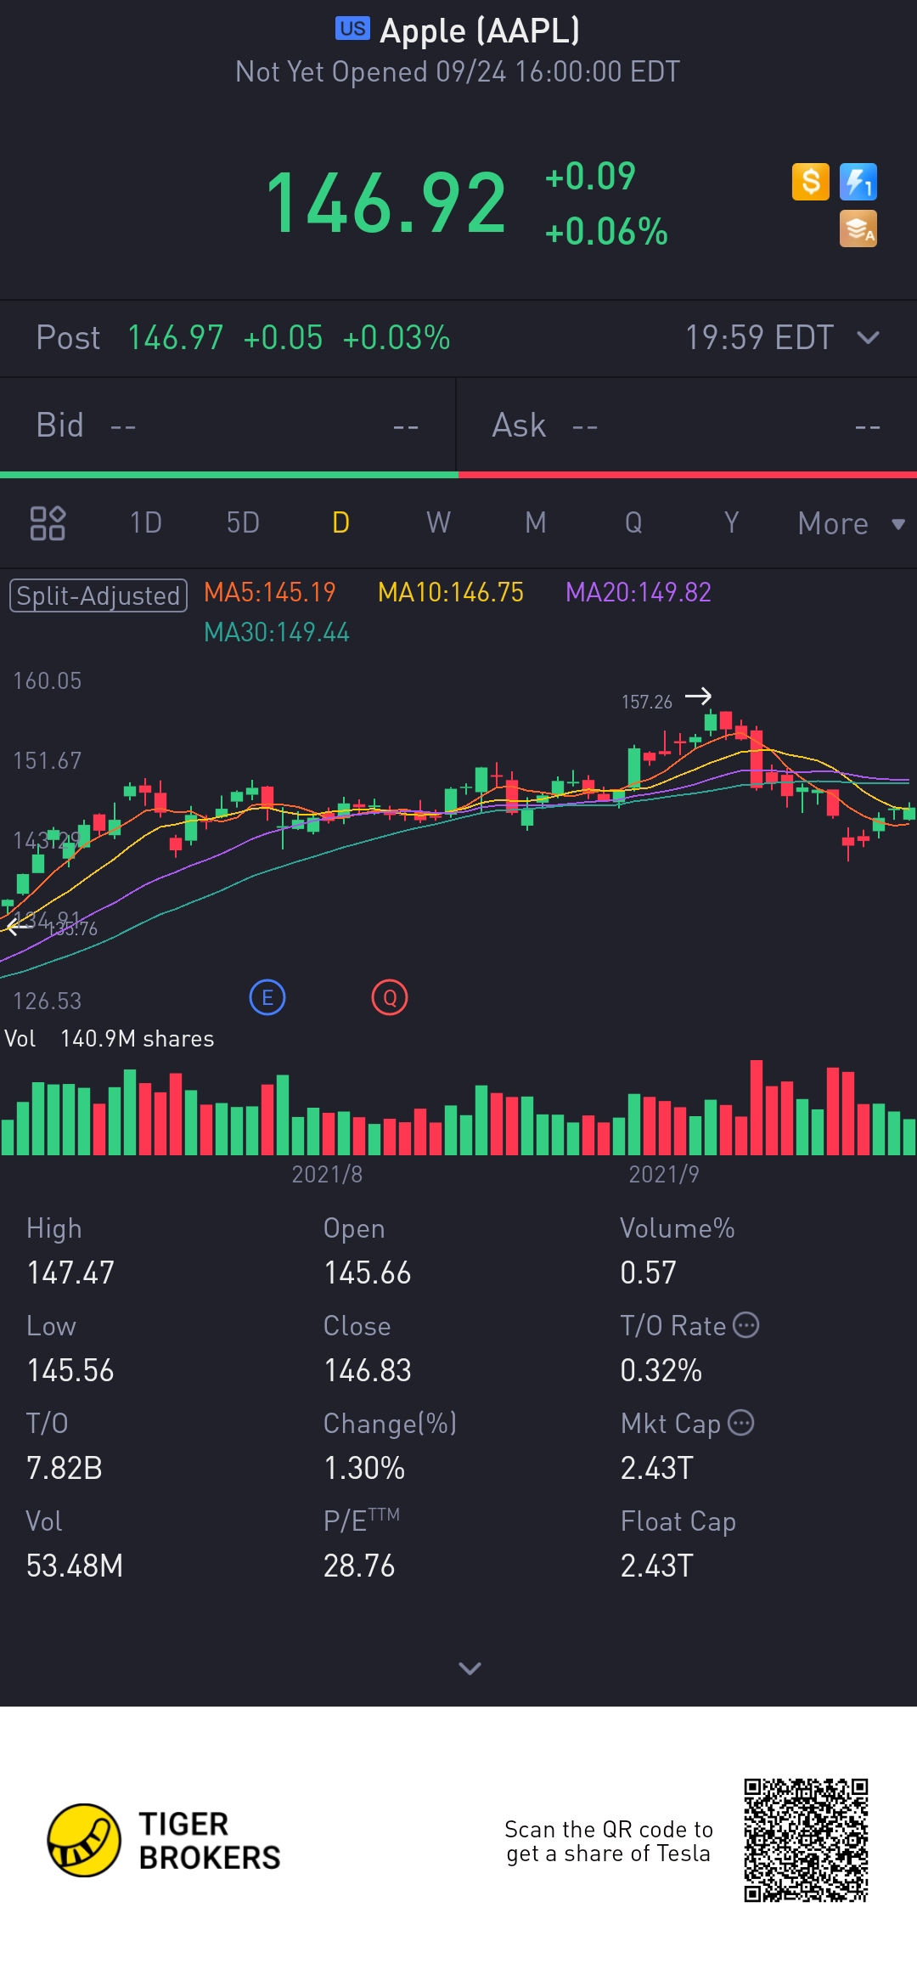Tap the High value 147.47
This screenshot has height=1975, width=917.
tap(70, 1272)
